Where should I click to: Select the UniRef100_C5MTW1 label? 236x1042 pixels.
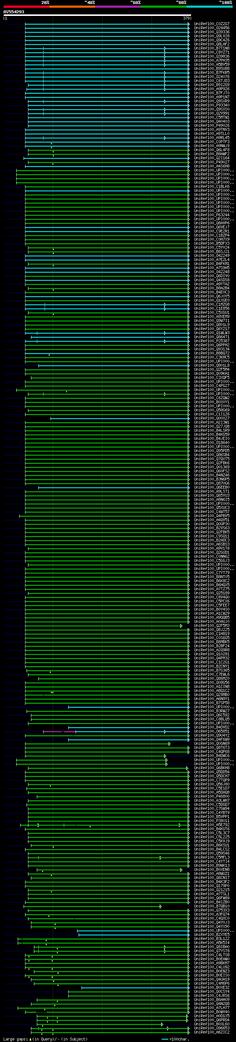click(x=212, y=117)
